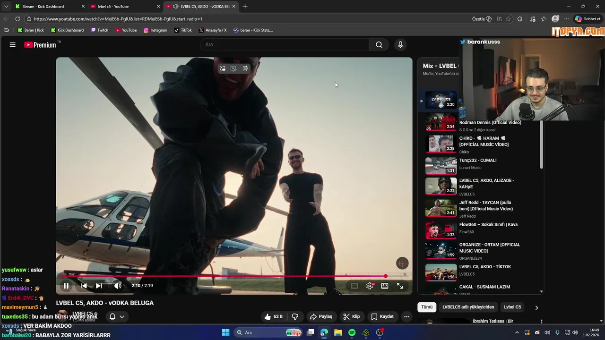Open the Windows Start menu
Viewport: 605px width, 340px height.
[x=225, y=332]
